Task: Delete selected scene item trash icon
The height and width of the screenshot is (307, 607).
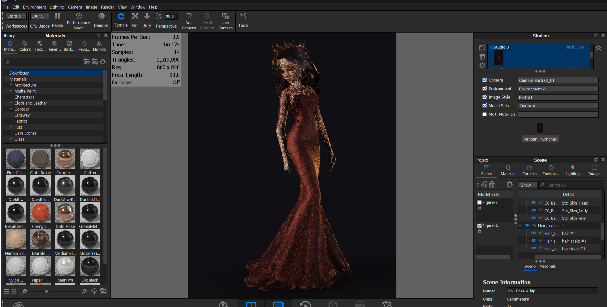Action: pos(492,185)
